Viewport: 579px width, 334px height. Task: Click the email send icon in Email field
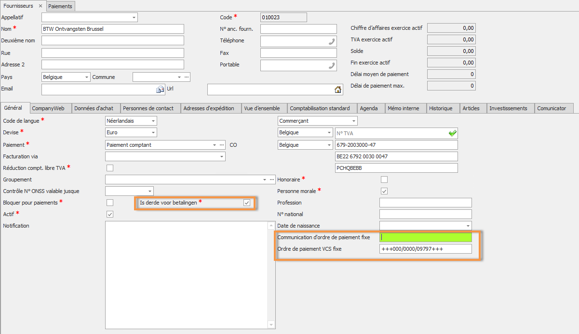[x=160, y=90]
